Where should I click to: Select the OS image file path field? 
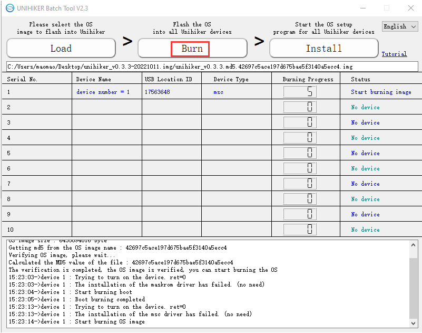tap(211, 66)
